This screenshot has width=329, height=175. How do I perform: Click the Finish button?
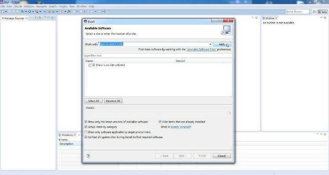click(202, 156)
